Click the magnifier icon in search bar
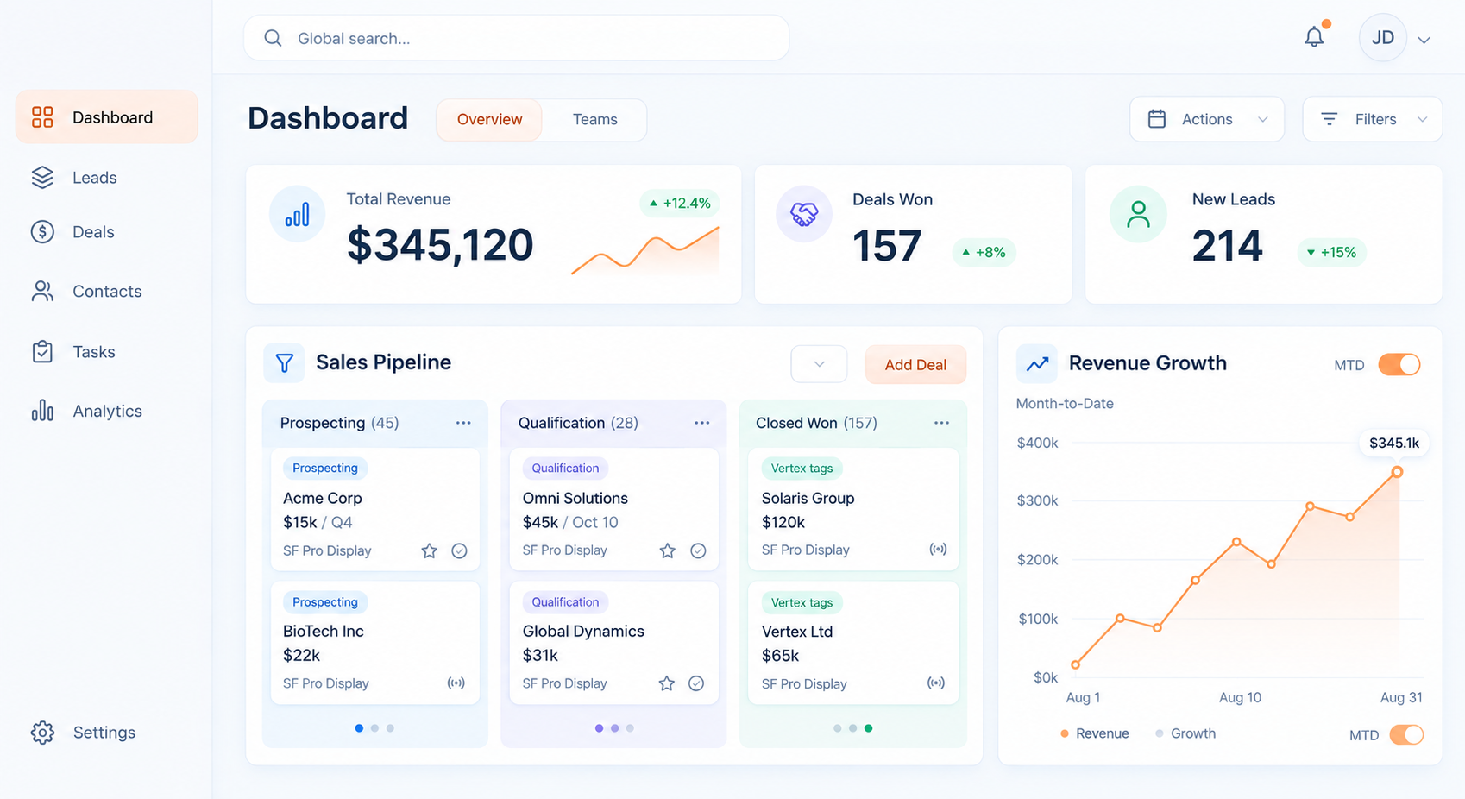The image size is (1465, 799). (x=273, y=38)
